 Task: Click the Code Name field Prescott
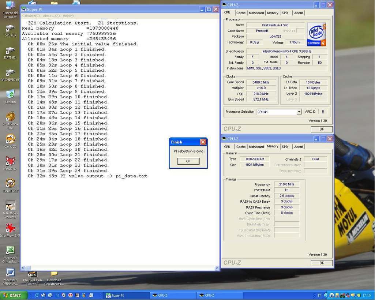point(262,31)
